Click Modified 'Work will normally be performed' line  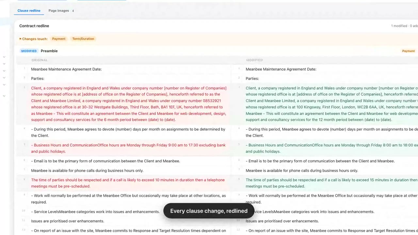332,199
